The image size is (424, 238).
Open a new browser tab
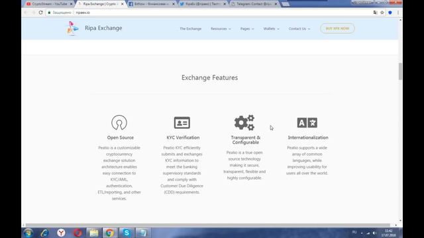click(286, 4)
